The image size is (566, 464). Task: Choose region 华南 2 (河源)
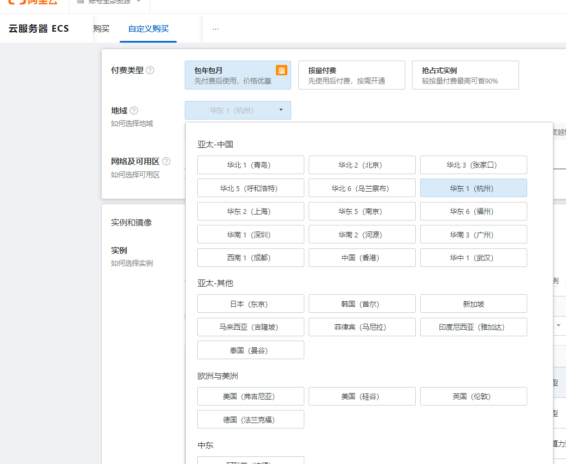pyautogui.click(x=362, y=235)
